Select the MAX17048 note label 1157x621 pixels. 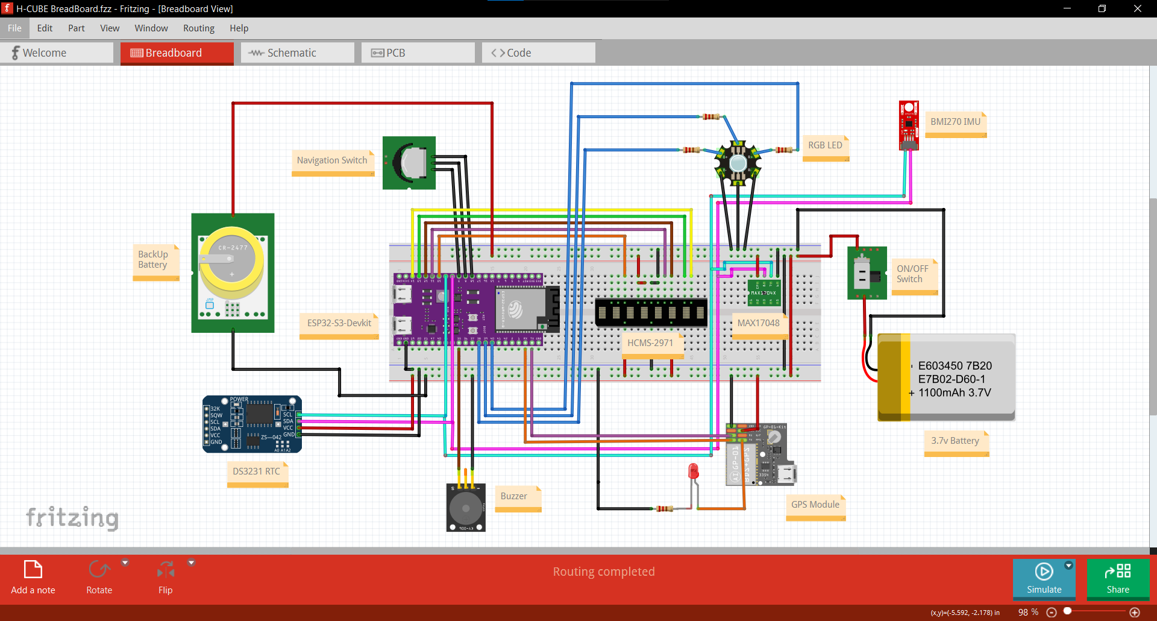coord(760,326)
